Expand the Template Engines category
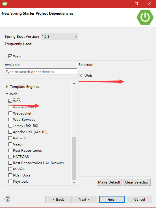This screenshot has width=156, height=208. (7, 87)
